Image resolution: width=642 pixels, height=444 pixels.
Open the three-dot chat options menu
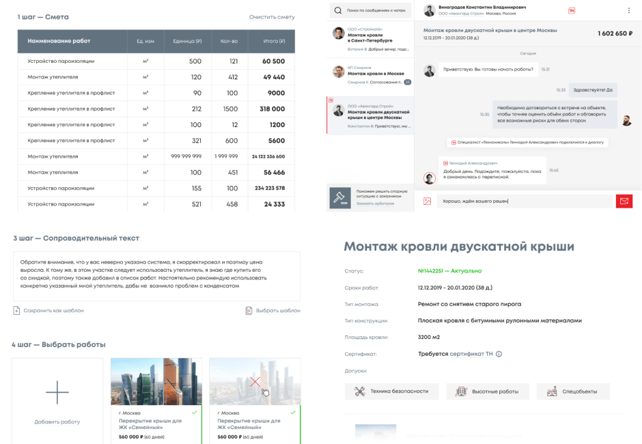click(x=628, y=11)
